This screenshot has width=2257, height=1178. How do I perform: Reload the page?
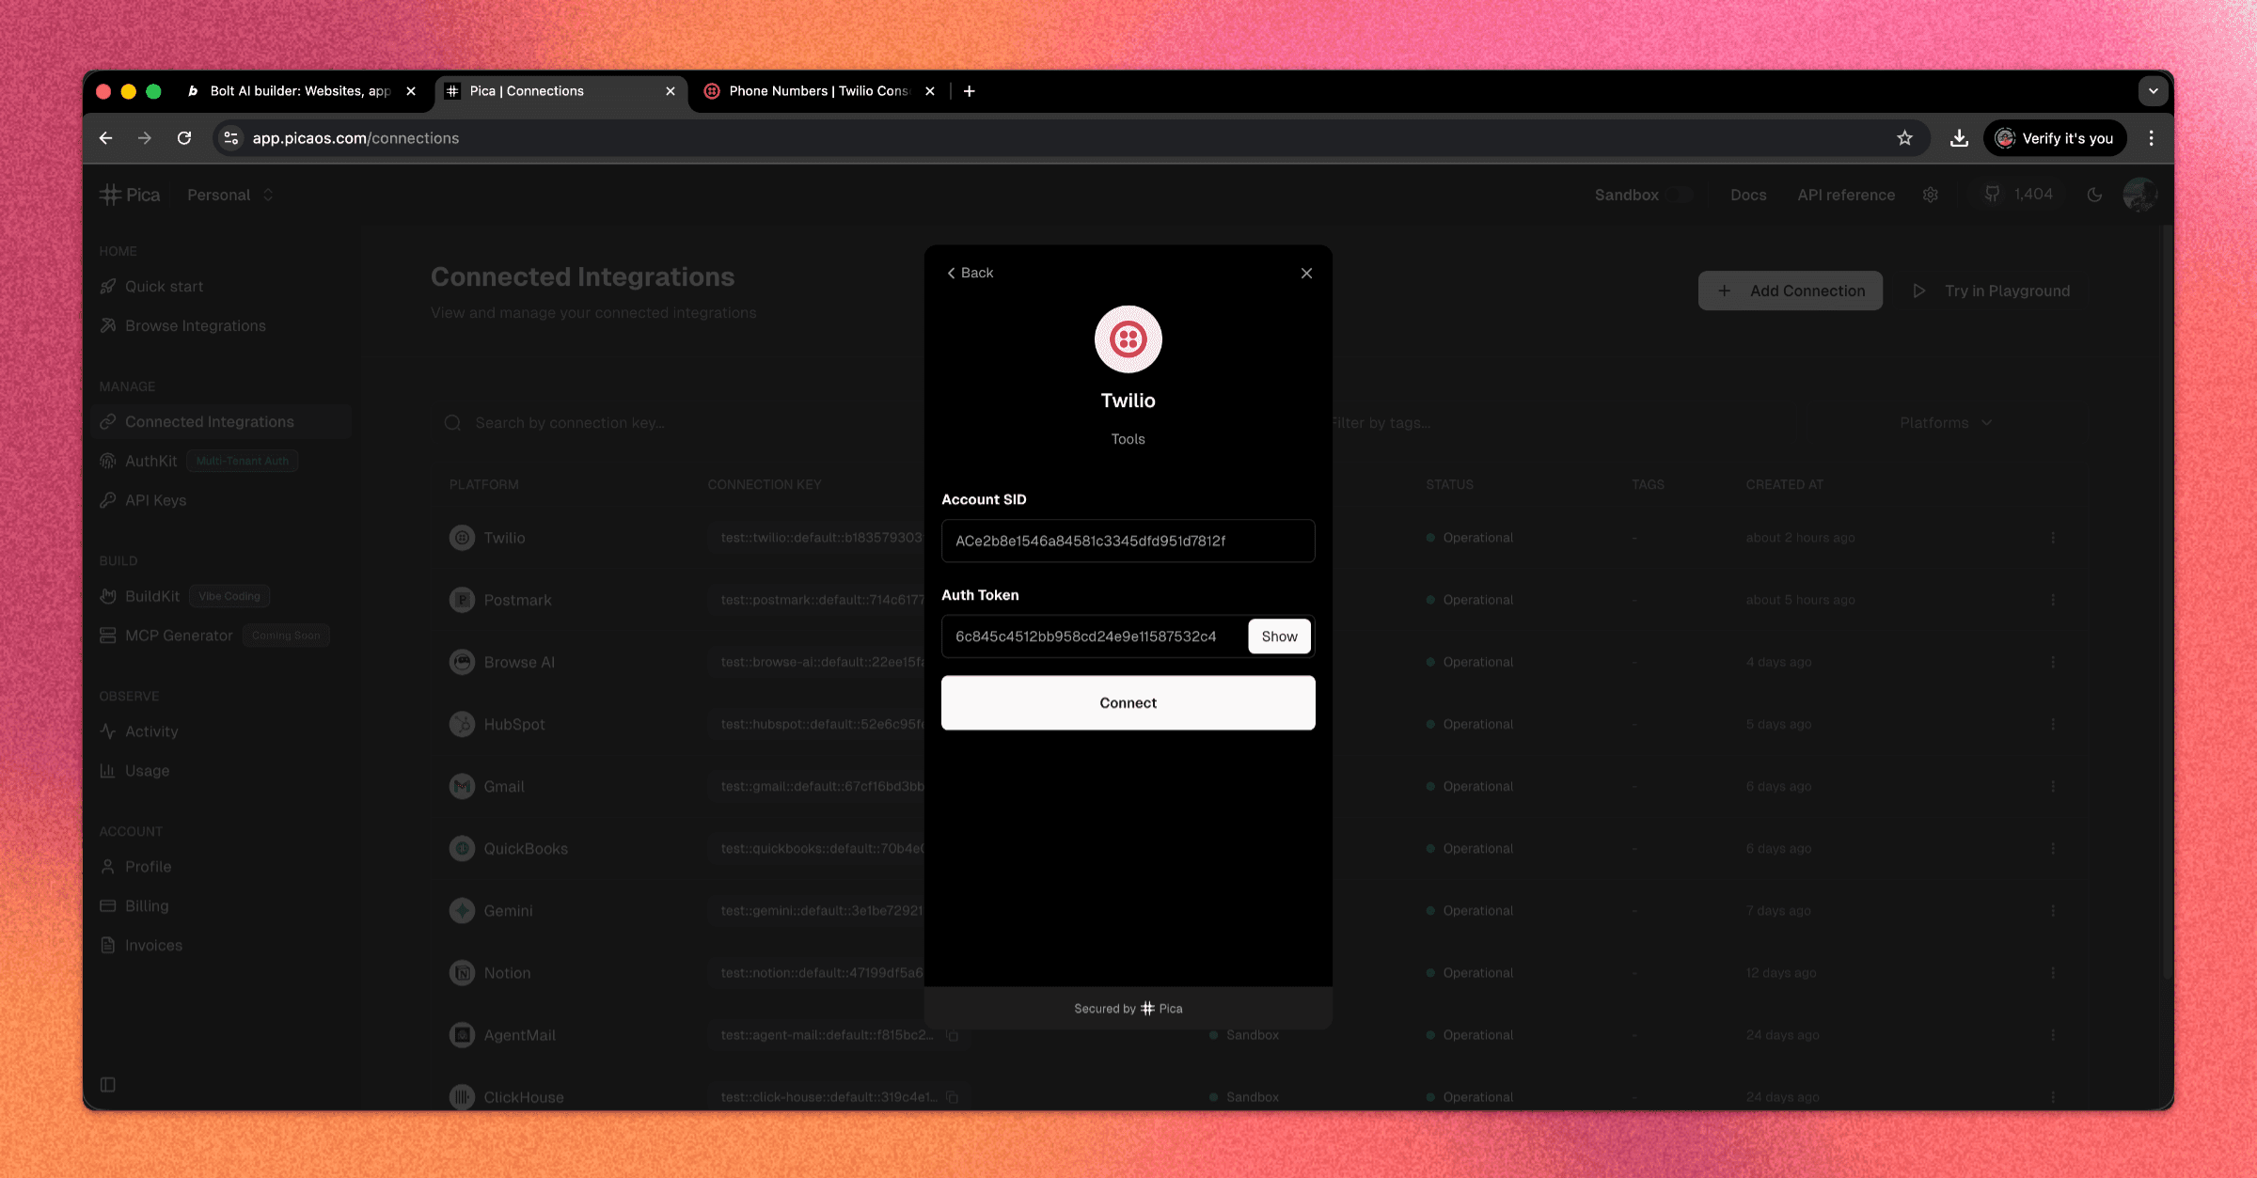click(184, 138)
